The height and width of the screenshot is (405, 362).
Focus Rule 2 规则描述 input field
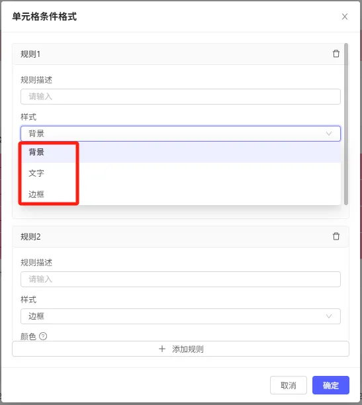181,279
